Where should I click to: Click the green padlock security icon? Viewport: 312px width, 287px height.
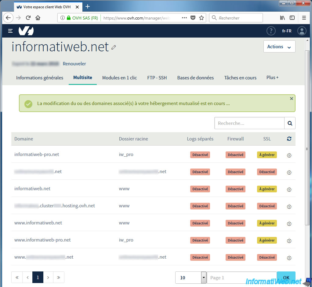coord(69,18)
